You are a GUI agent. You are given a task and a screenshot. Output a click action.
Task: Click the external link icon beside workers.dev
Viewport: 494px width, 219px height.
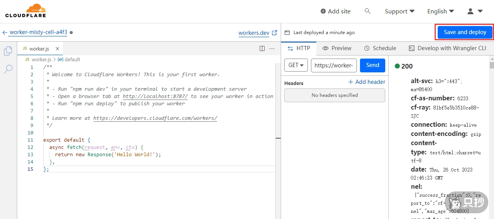(x=274, y=33)
